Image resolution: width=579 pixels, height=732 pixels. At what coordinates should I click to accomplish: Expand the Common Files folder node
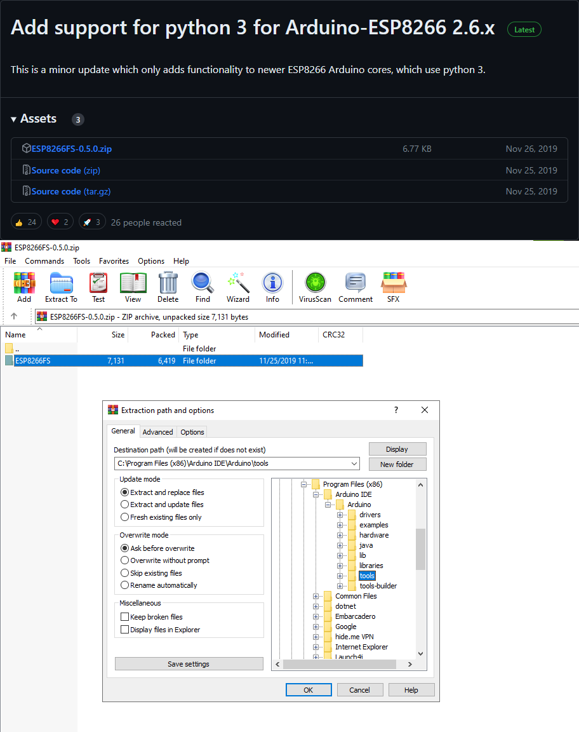click(x=316, y=596)
